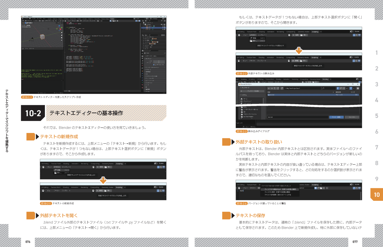
Task: Click the back arrow in the file browser
Action: pos(269,88)
